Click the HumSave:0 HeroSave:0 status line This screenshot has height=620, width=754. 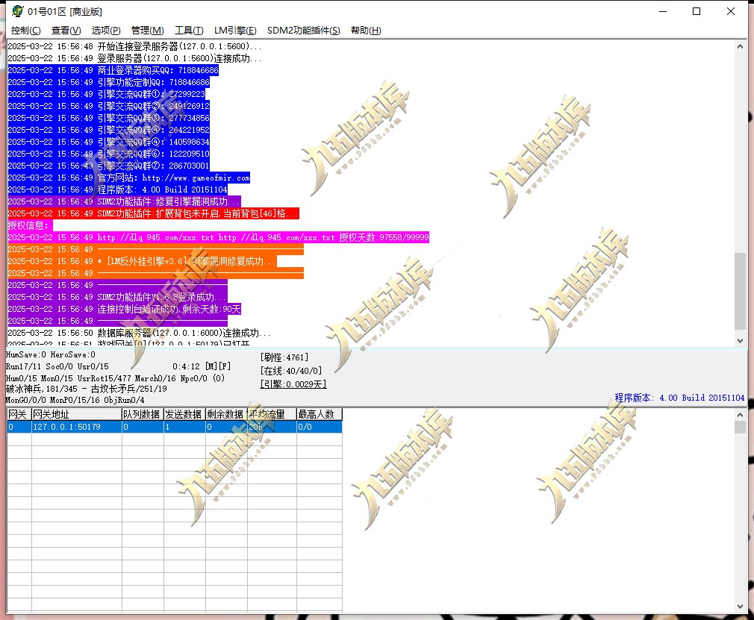51,354
